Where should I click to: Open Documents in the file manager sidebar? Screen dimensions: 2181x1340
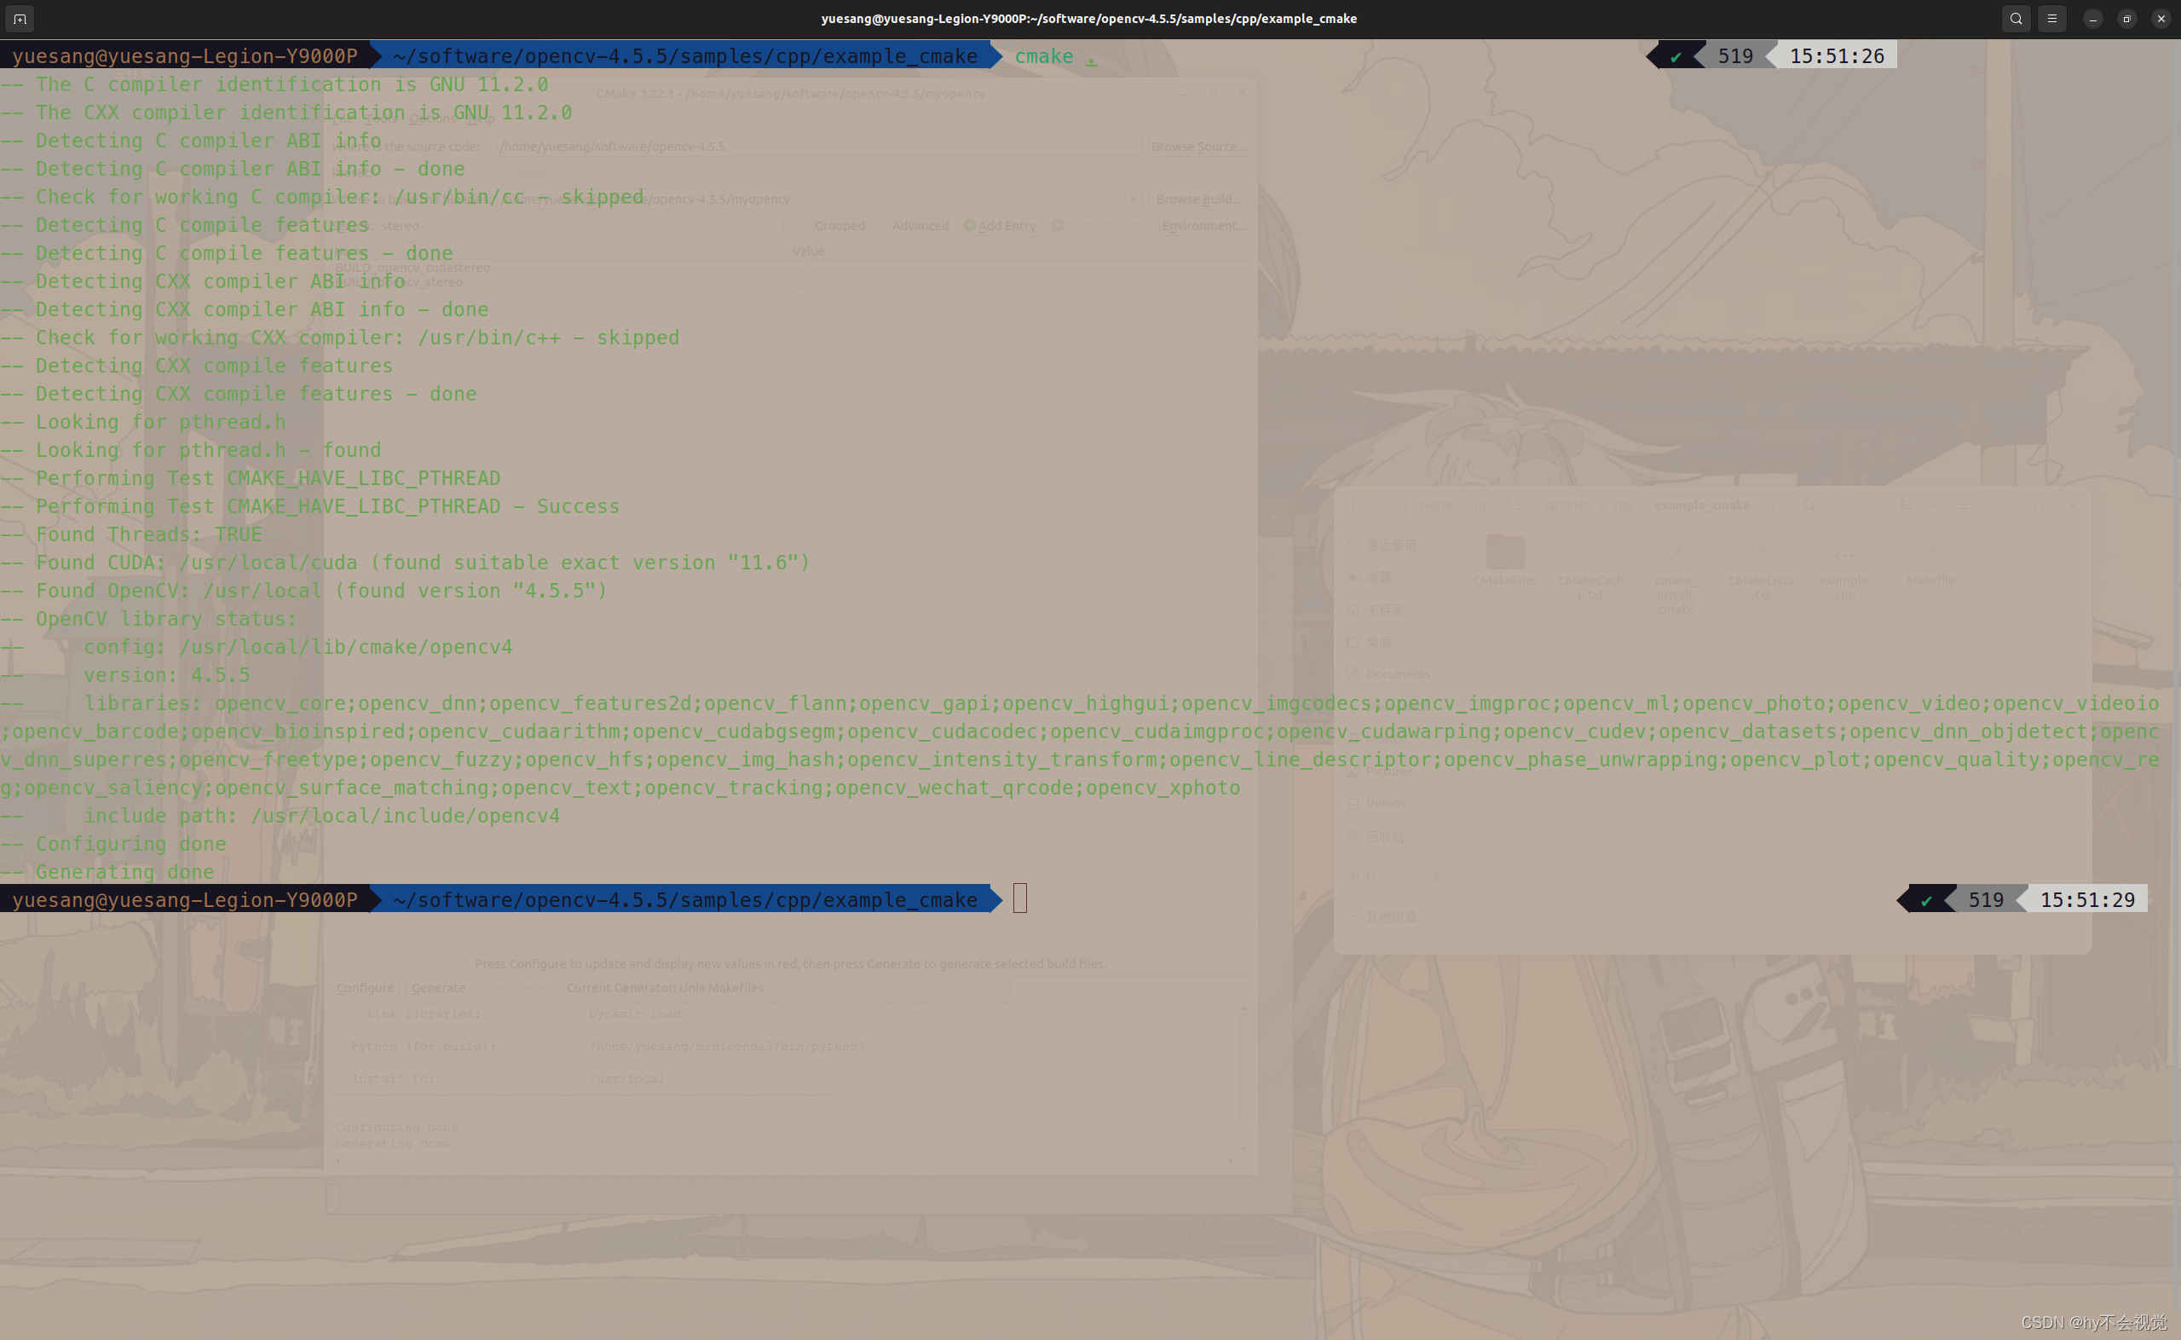[1397, 674]
